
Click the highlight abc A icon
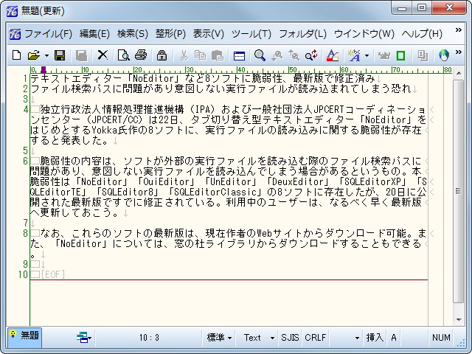[x=354, y=55]
